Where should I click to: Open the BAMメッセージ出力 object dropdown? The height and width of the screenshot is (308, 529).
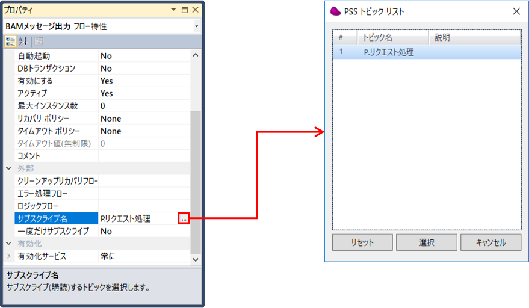pos(196,26)
